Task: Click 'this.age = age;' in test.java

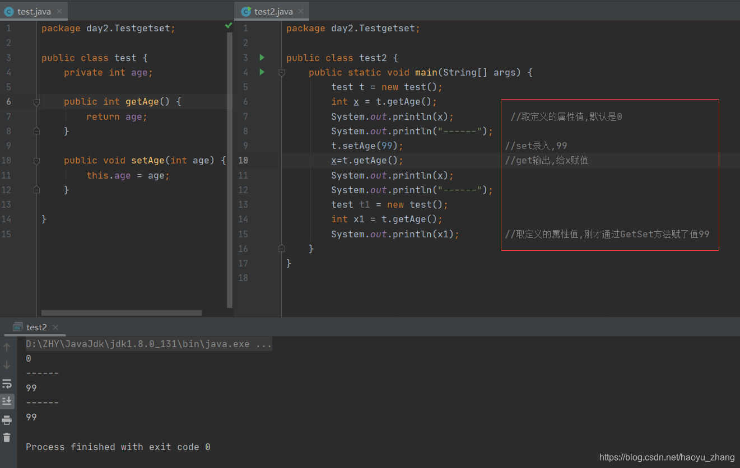Action: tap(128, 175)
